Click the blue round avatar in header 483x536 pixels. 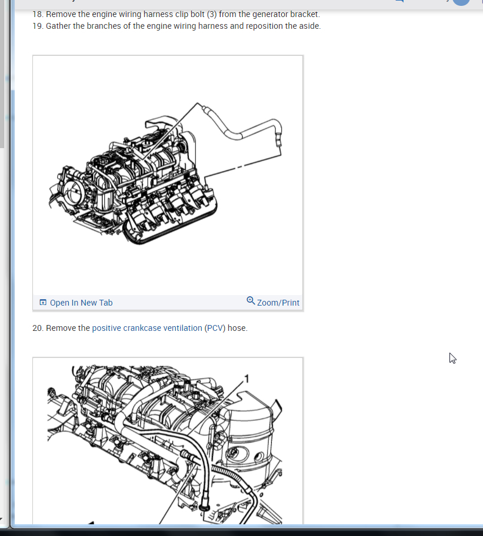[x=461, y=2]
